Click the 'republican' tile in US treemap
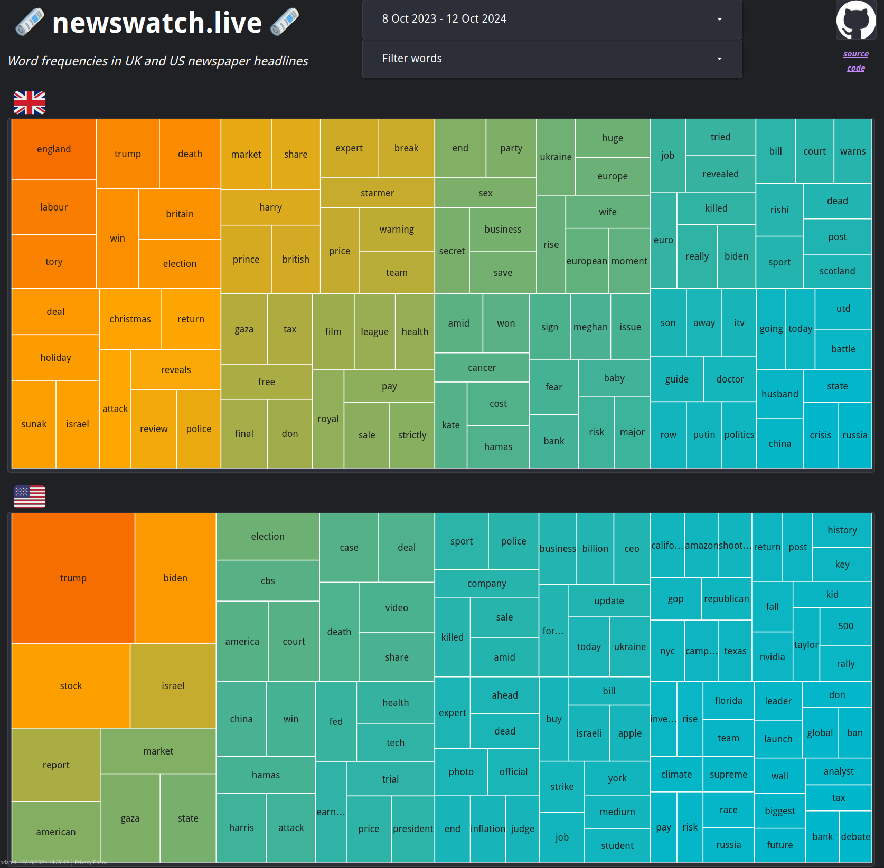The width and height of the screenshot is (884, 868). tap(726, 599)
